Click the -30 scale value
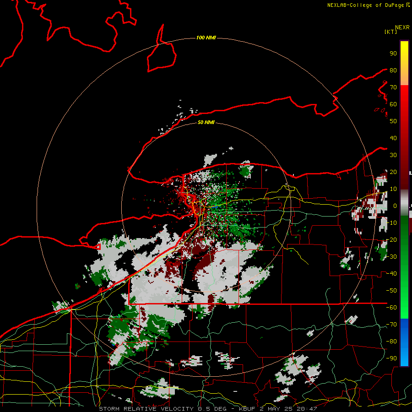 (x=391, y=257)
